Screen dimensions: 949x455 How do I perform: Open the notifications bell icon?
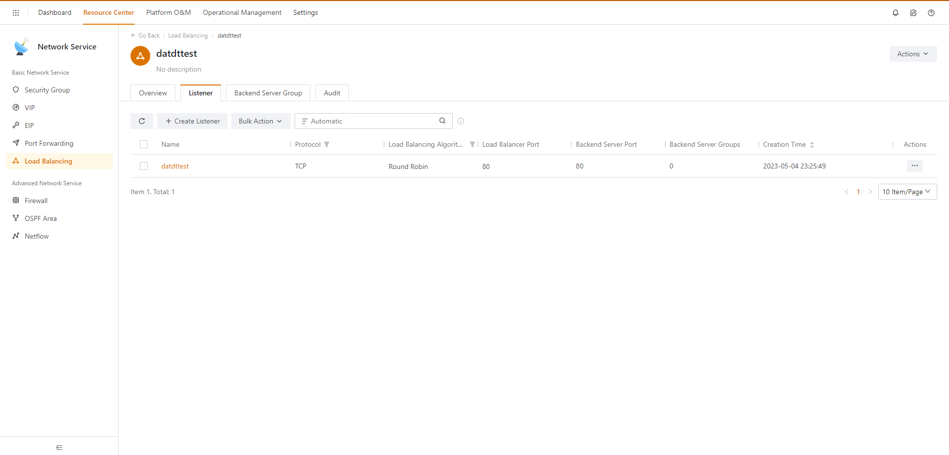pos(895,13)
